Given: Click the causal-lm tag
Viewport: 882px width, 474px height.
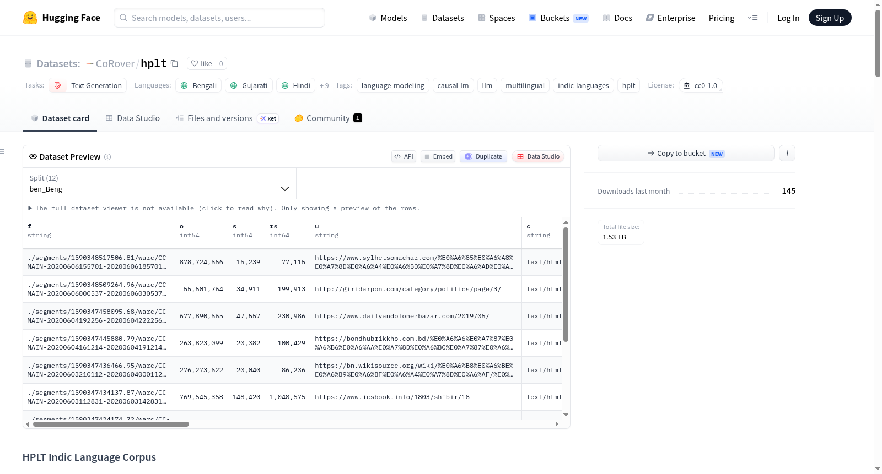Looking at the screenshot, I should point(453,85).
